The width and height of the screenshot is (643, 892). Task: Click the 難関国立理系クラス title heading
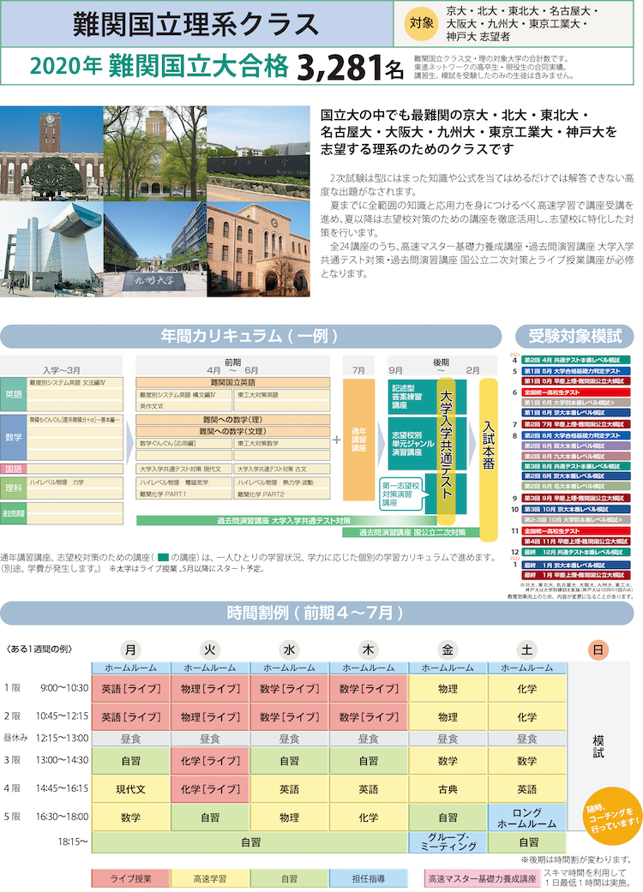tap(195, 25)
